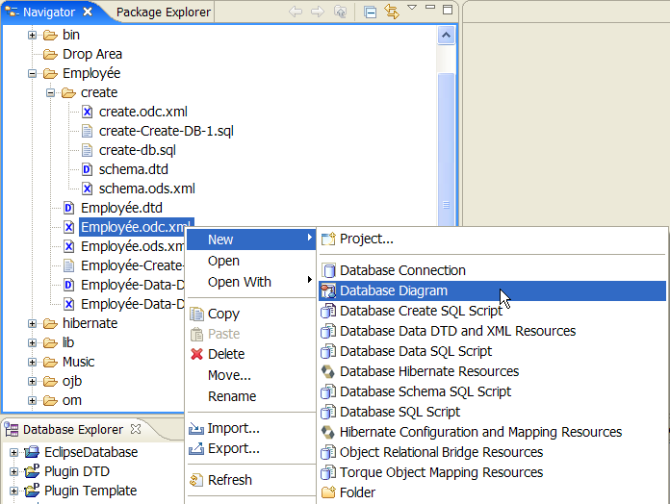Expand the lib folder
The image size is (670, 504).
(x=32, y=342)
